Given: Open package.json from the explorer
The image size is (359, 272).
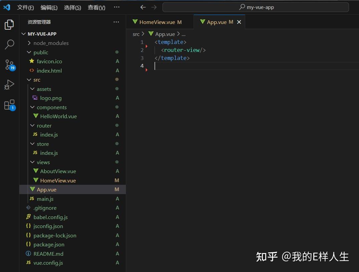Looking at the screenshot, I should pyautogui.click(x=49, y=244).
